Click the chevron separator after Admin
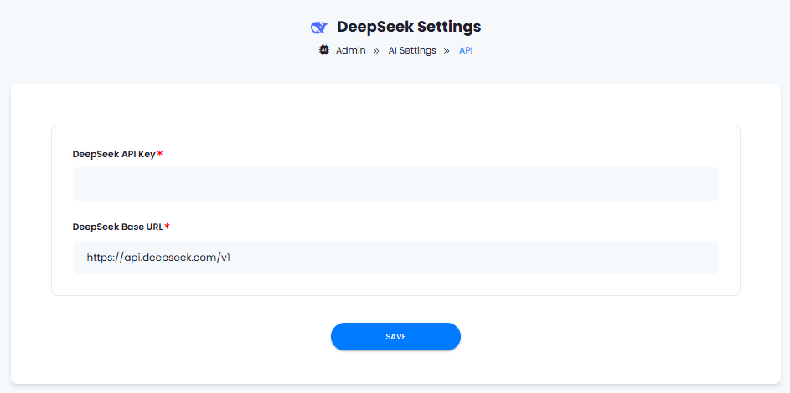This screenshot has height=393, width=790. (x=376, y=51)
